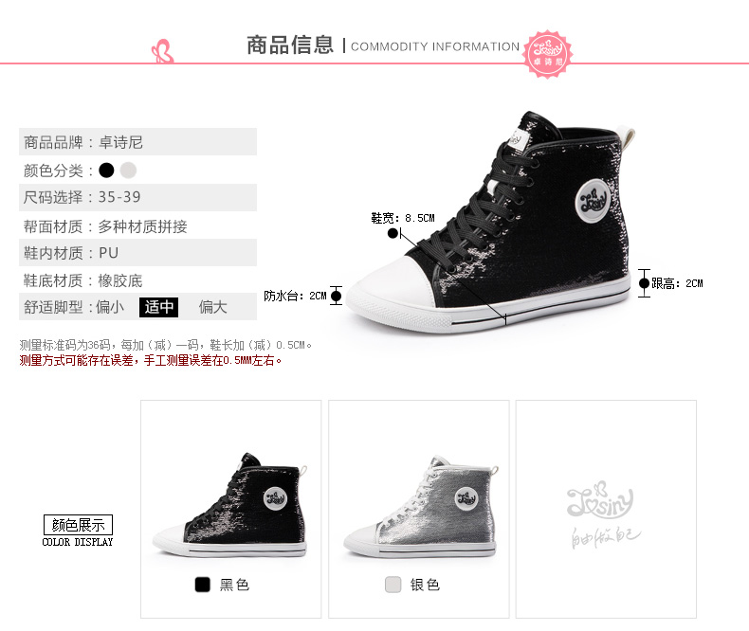
Task: Click the pink Josiny brand badge
Action: [x=547, y=54]
